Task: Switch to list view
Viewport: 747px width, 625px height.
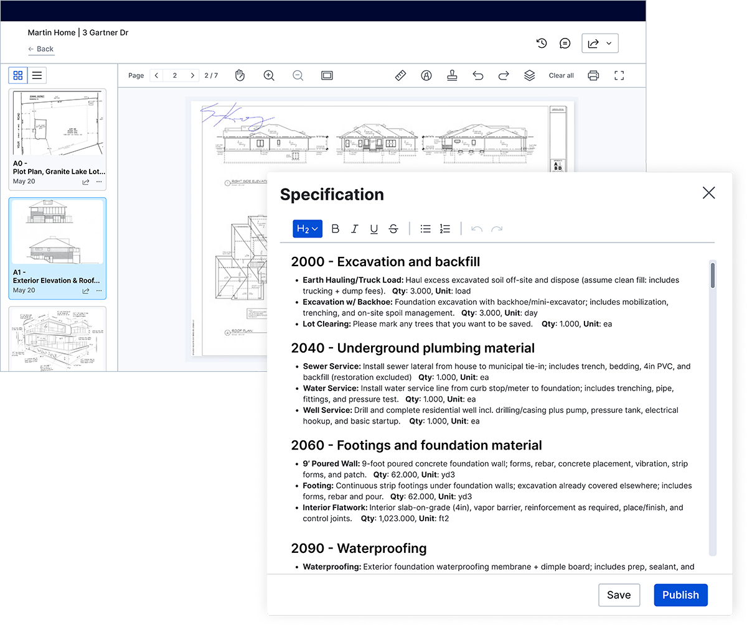Action: click(x=37, y=75)
